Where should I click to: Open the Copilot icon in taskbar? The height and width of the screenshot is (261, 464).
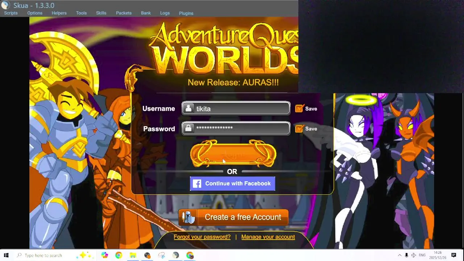pyautogui.click(x=105, y=255)
